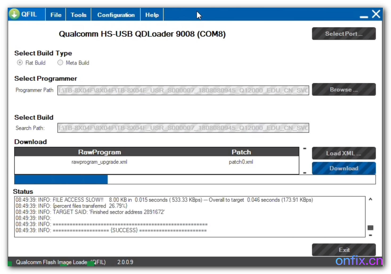Select the rawprogram_upgrade.xml entry in the table
The width and height of the screenshot is (391, 274).
click(x=99, y=162)
